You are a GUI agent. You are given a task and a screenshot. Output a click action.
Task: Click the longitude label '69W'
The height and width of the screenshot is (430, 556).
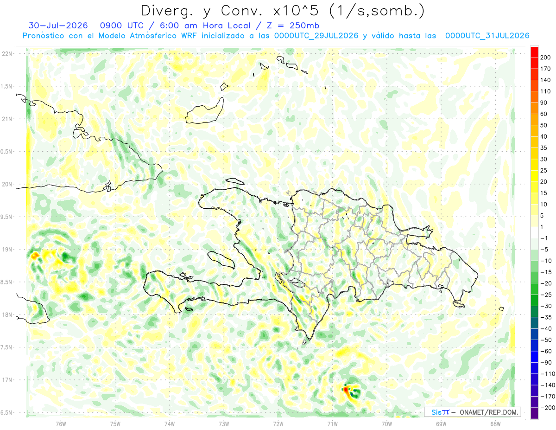pyautogui.click(x=441, y=424)
